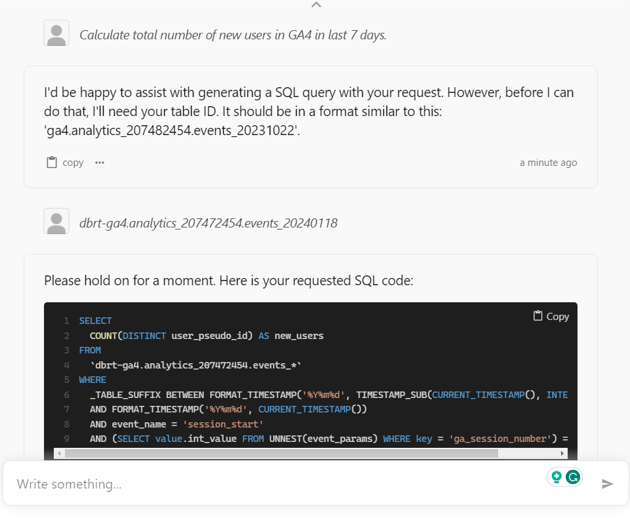
Task: Click the avatar beside the new users question
Action: click(x=56, y=33)
